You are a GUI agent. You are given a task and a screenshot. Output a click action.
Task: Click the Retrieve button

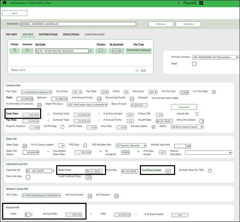click(x=161, y=24)
